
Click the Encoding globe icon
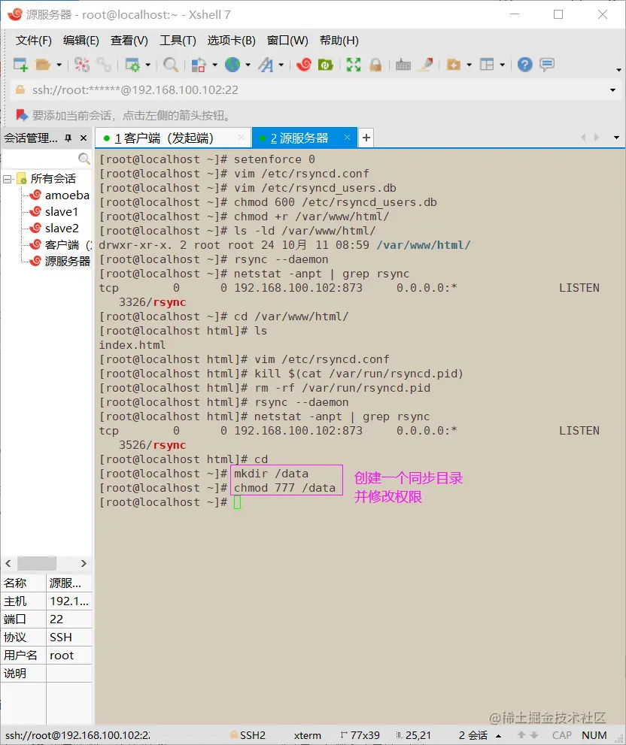(232, 65)
